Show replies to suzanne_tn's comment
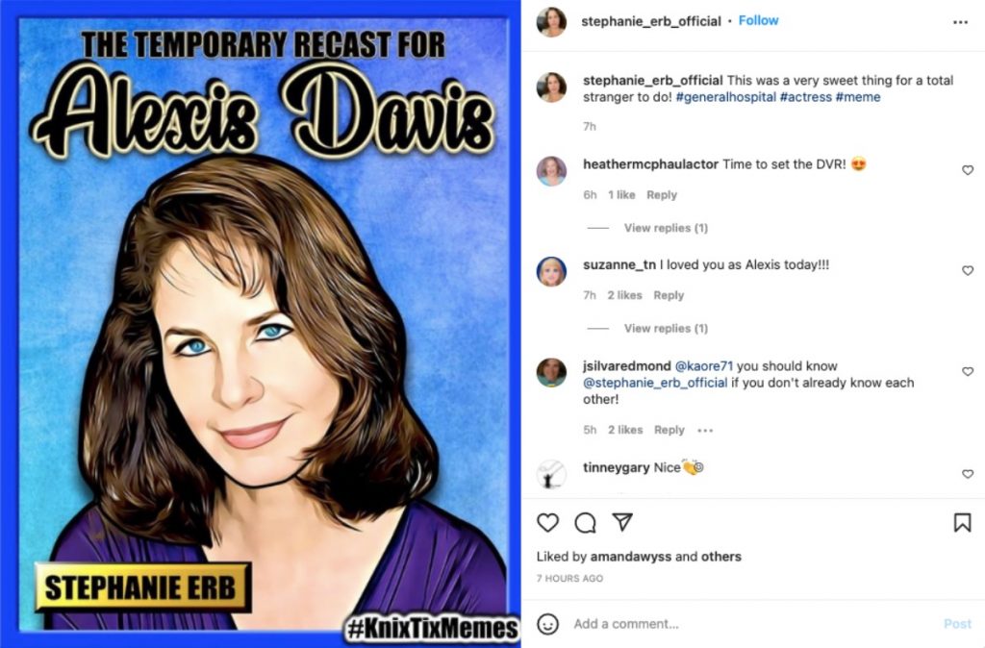The image size is (985, 648). click(665, 328)
